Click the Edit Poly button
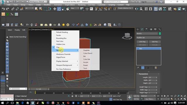Viewport: 187px width, 105px height. [155, 42]
